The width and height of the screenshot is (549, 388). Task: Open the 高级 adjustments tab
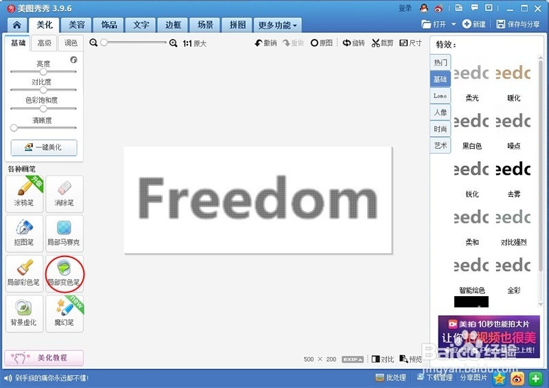pos(45,43)
